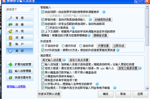The image size is (150, 99).
Task: Click 应用 button
Action: (140, 94)
